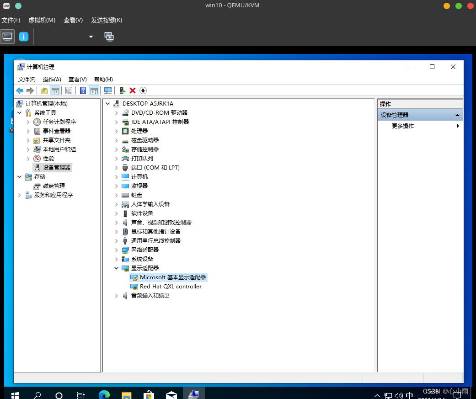476x399 pixels.
Task: Expand the 处理器 node
Action: pyautogui.click(x=116, y=131)
